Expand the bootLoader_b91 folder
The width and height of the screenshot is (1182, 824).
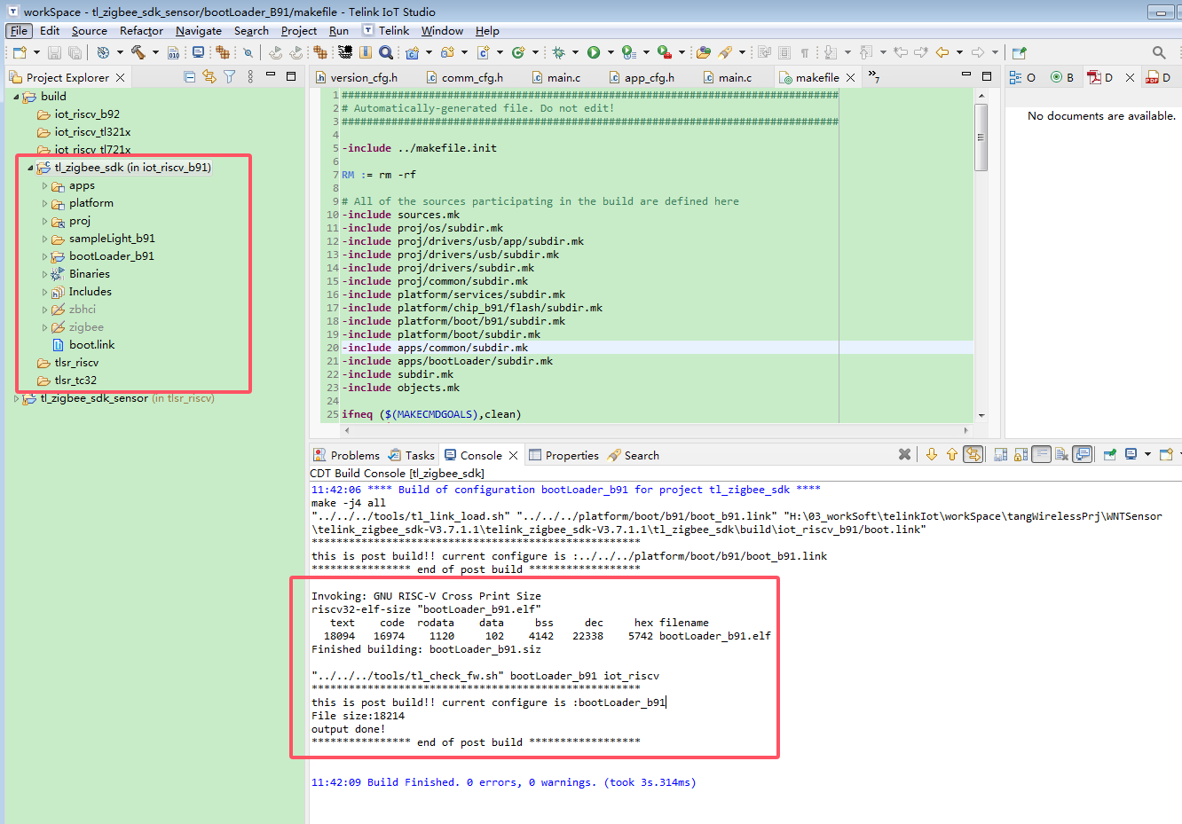click(x=44, y=256)
